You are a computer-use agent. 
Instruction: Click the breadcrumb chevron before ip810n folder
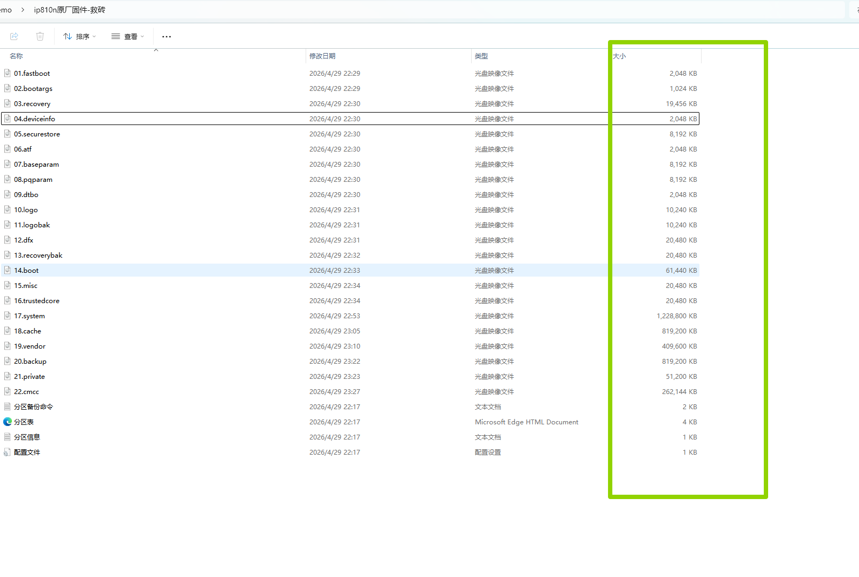point(23,10)
